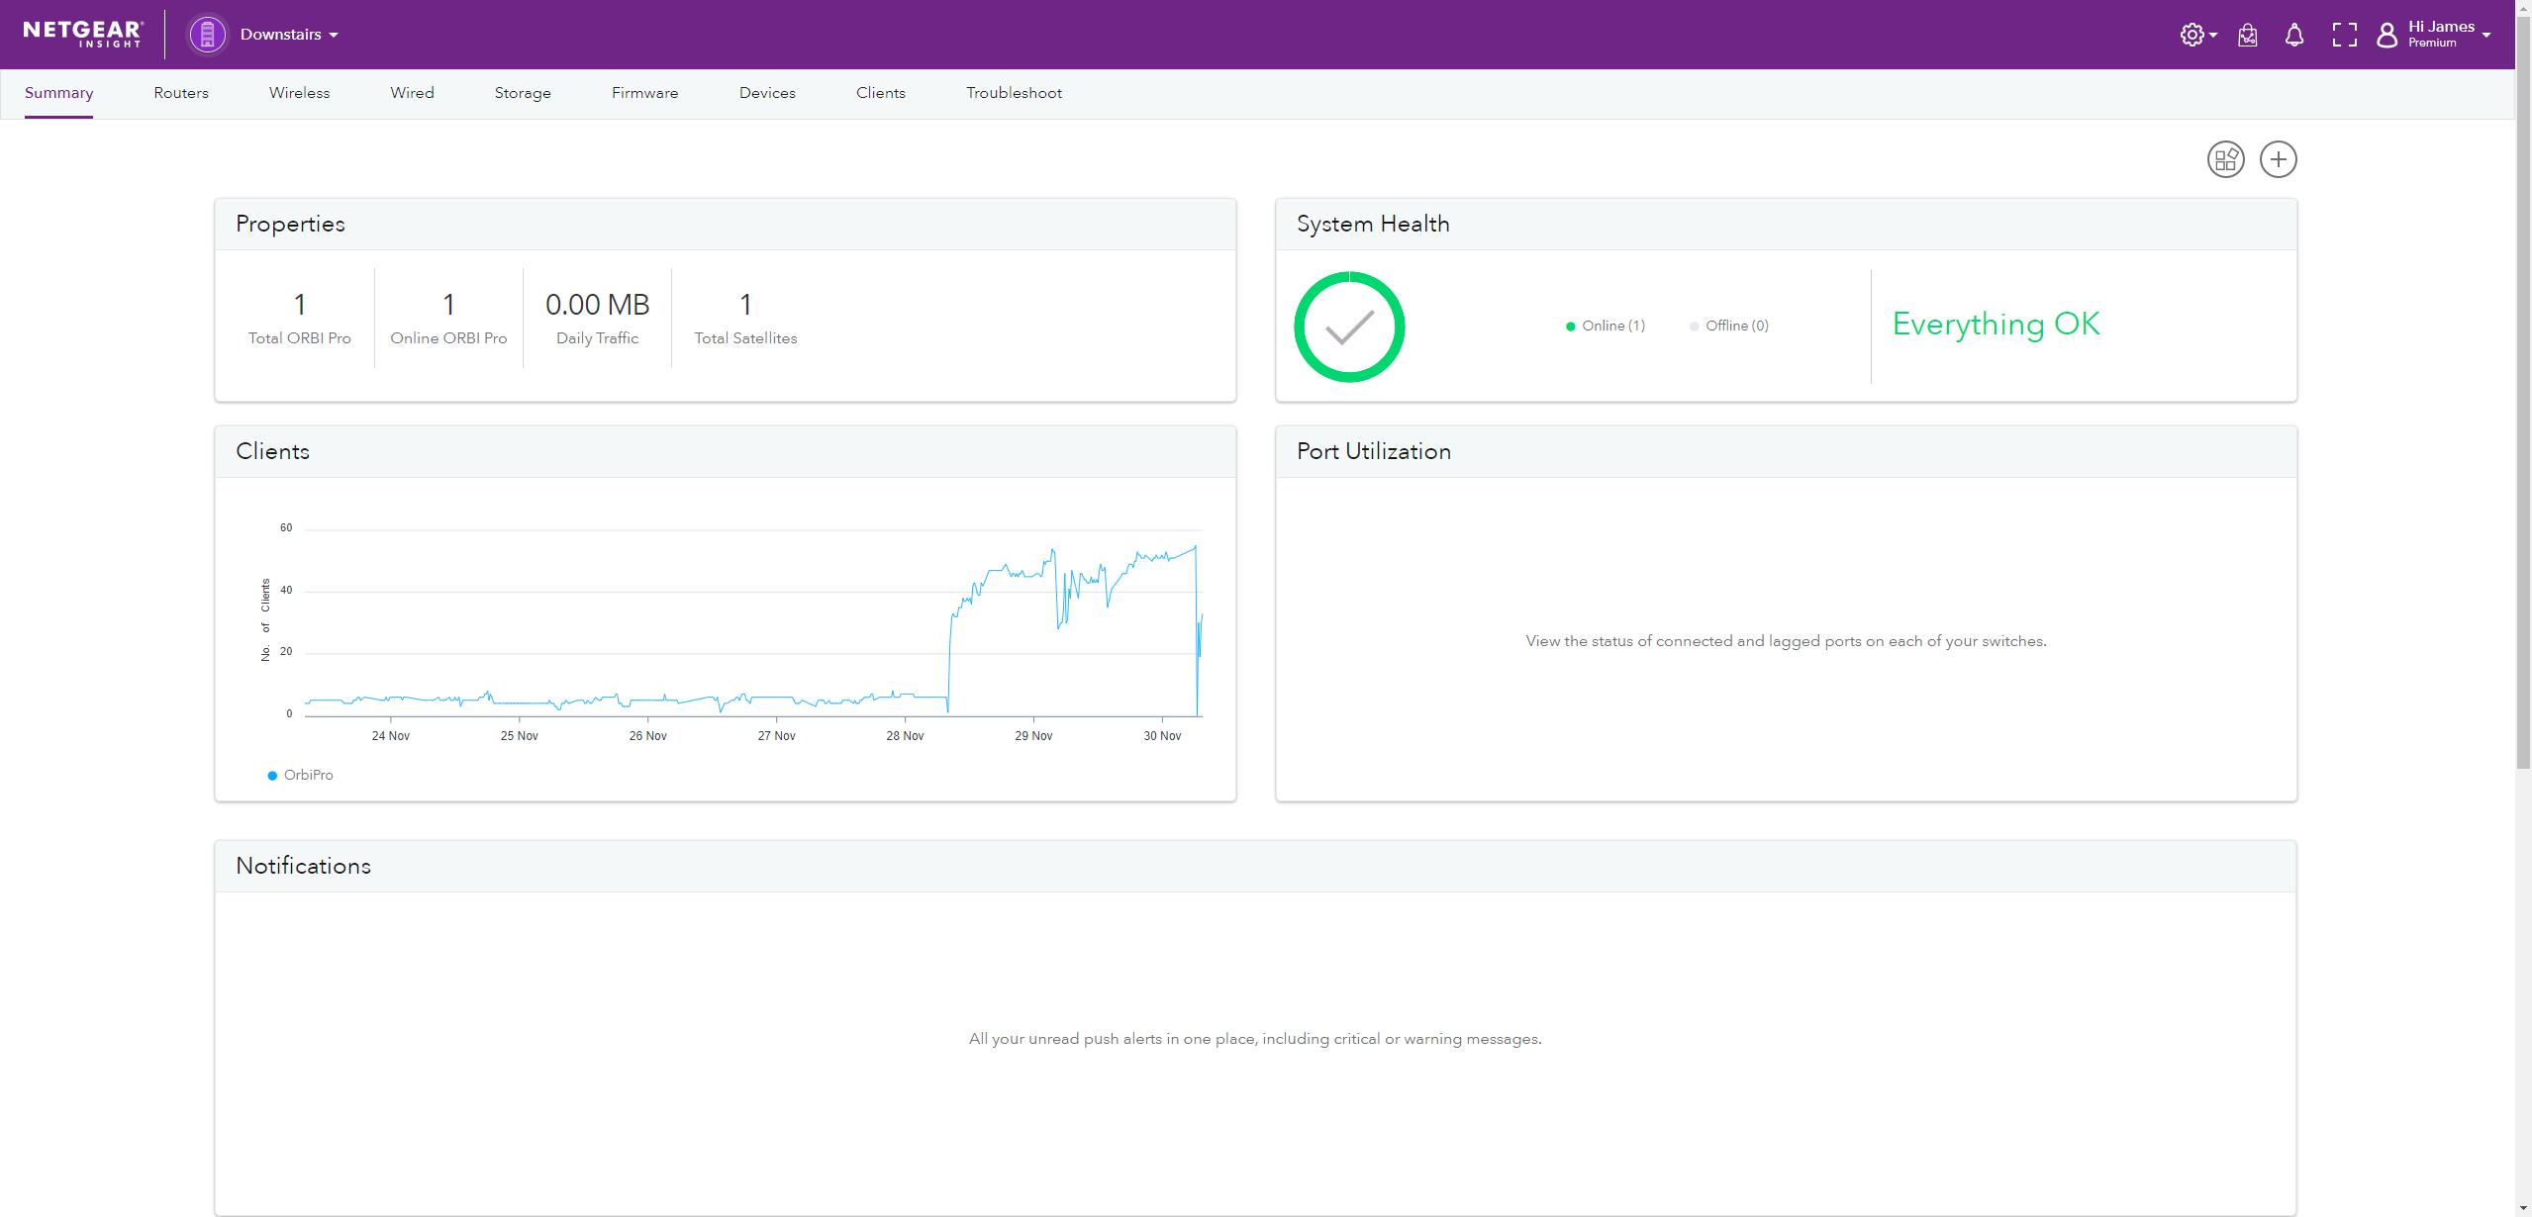
Task: Click the customize dashboard widgets icon
Action: coord(2225,159)
